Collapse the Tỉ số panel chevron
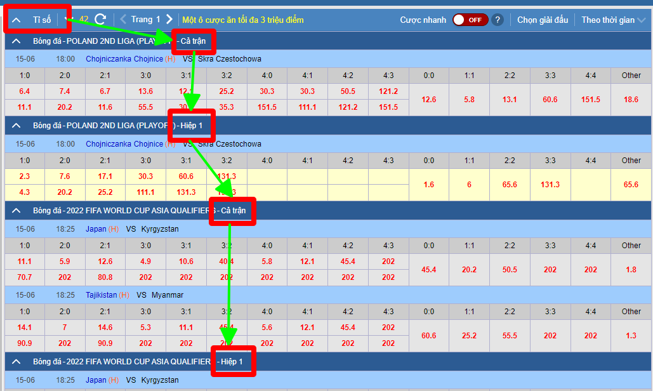The width and height of the screenshot is (653, 391). pyautogui.click(x=16, y=20)
